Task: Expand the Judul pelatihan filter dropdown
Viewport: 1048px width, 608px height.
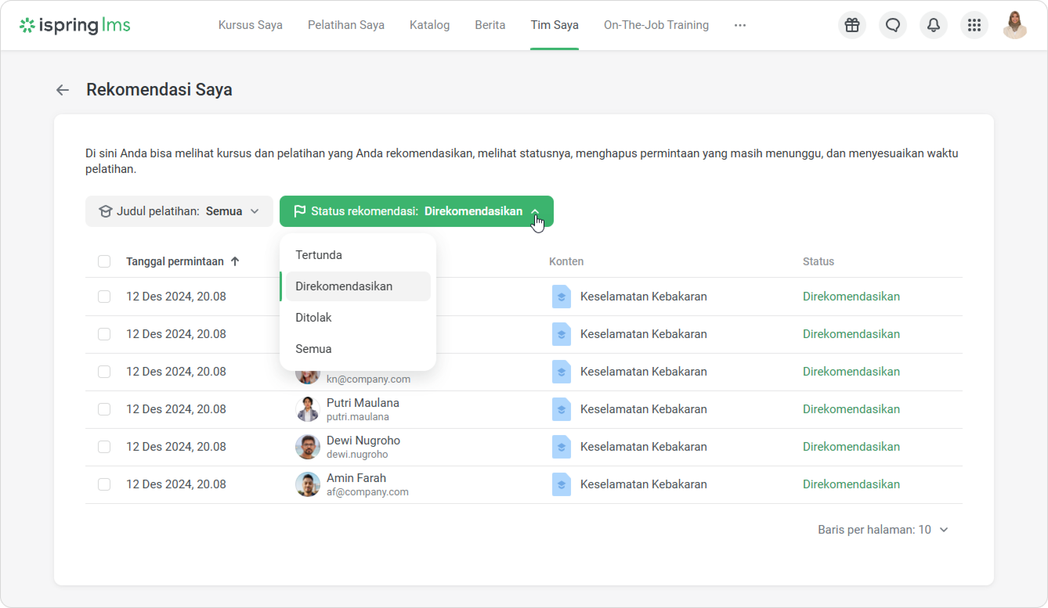Action: point(179,211)
